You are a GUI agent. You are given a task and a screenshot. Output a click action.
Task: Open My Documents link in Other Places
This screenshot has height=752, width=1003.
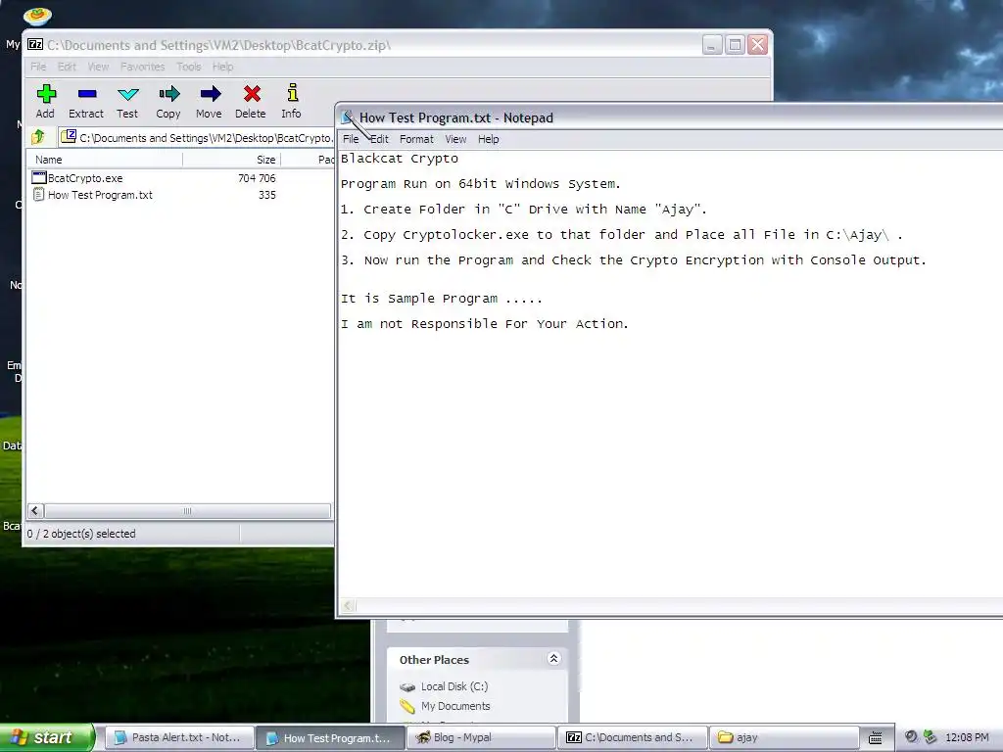(455, 706)
